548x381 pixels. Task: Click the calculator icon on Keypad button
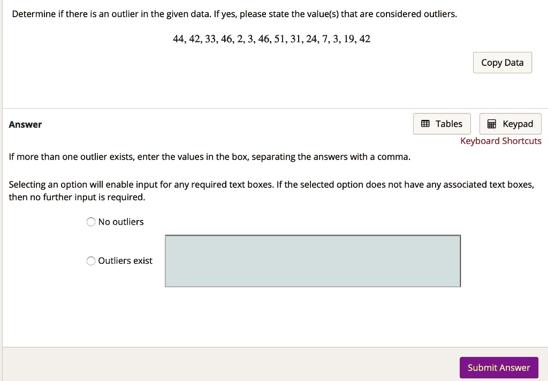point(491,124)
